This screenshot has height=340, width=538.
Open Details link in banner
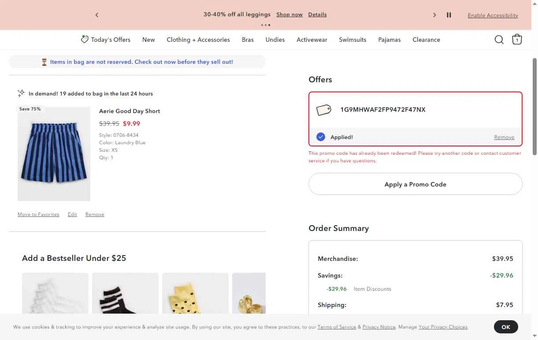[317, 15]
